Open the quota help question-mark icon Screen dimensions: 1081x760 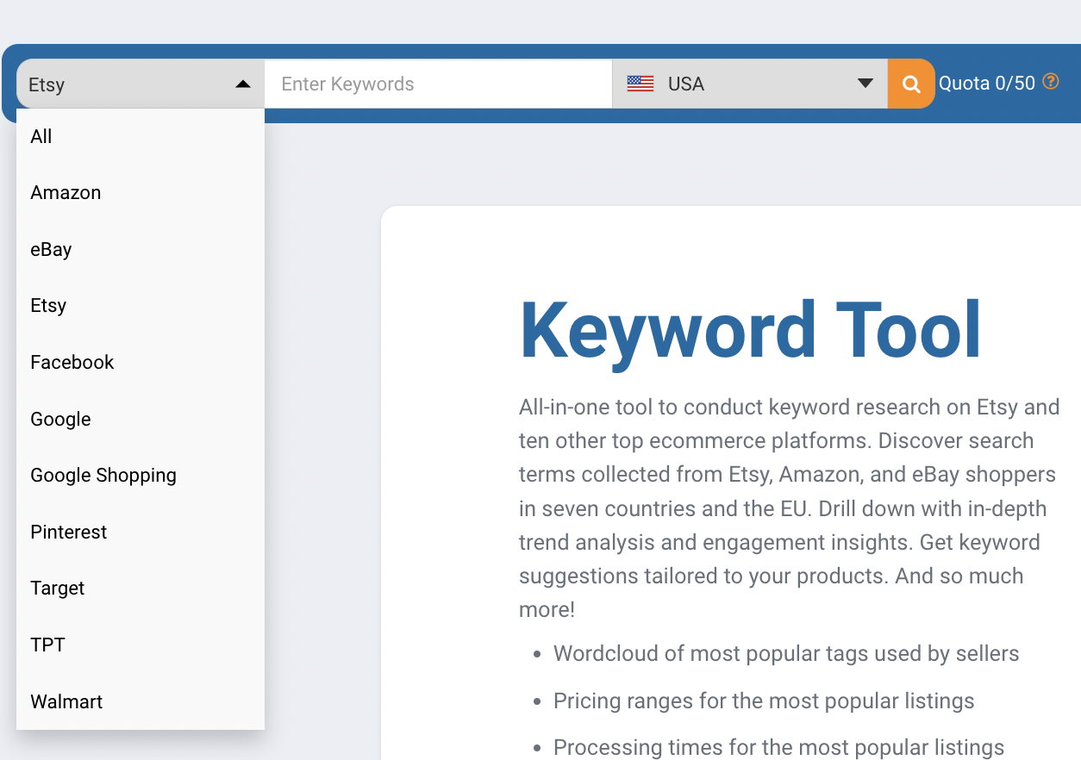tap(1050, 82)
